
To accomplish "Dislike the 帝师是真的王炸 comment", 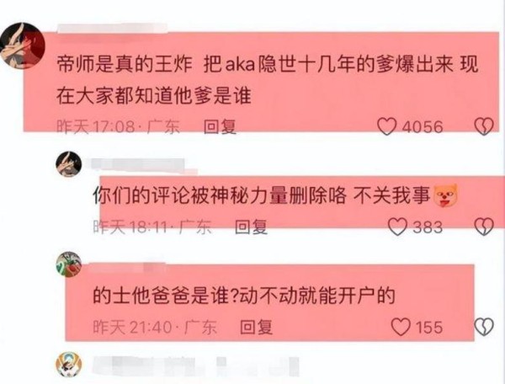I will 484,126.
